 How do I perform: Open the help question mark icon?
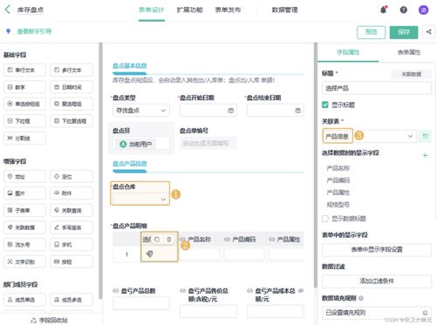[x=404, y=10]
